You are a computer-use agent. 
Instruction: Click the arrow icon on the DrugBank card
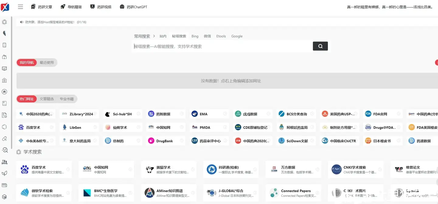(182, 141)
